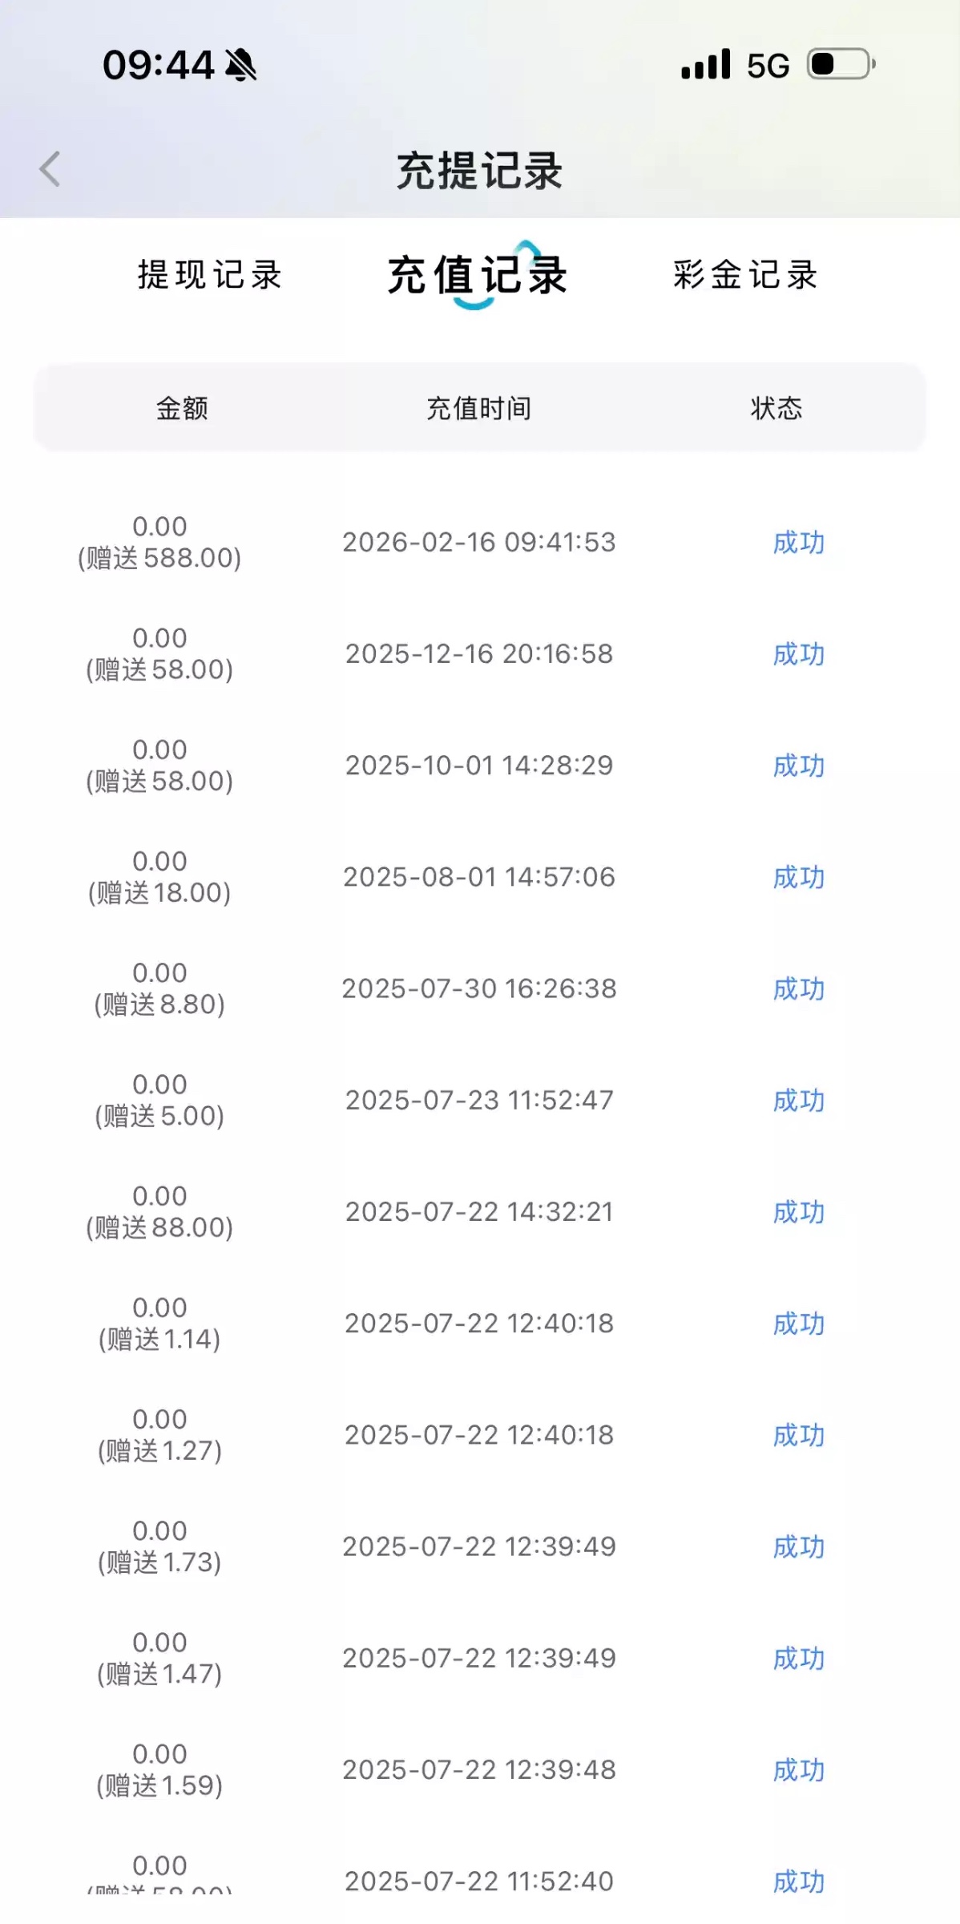The image size is (960, 1924).
Task: Tap the muted bell icon in status bar
Action: (x=240, y=65)
